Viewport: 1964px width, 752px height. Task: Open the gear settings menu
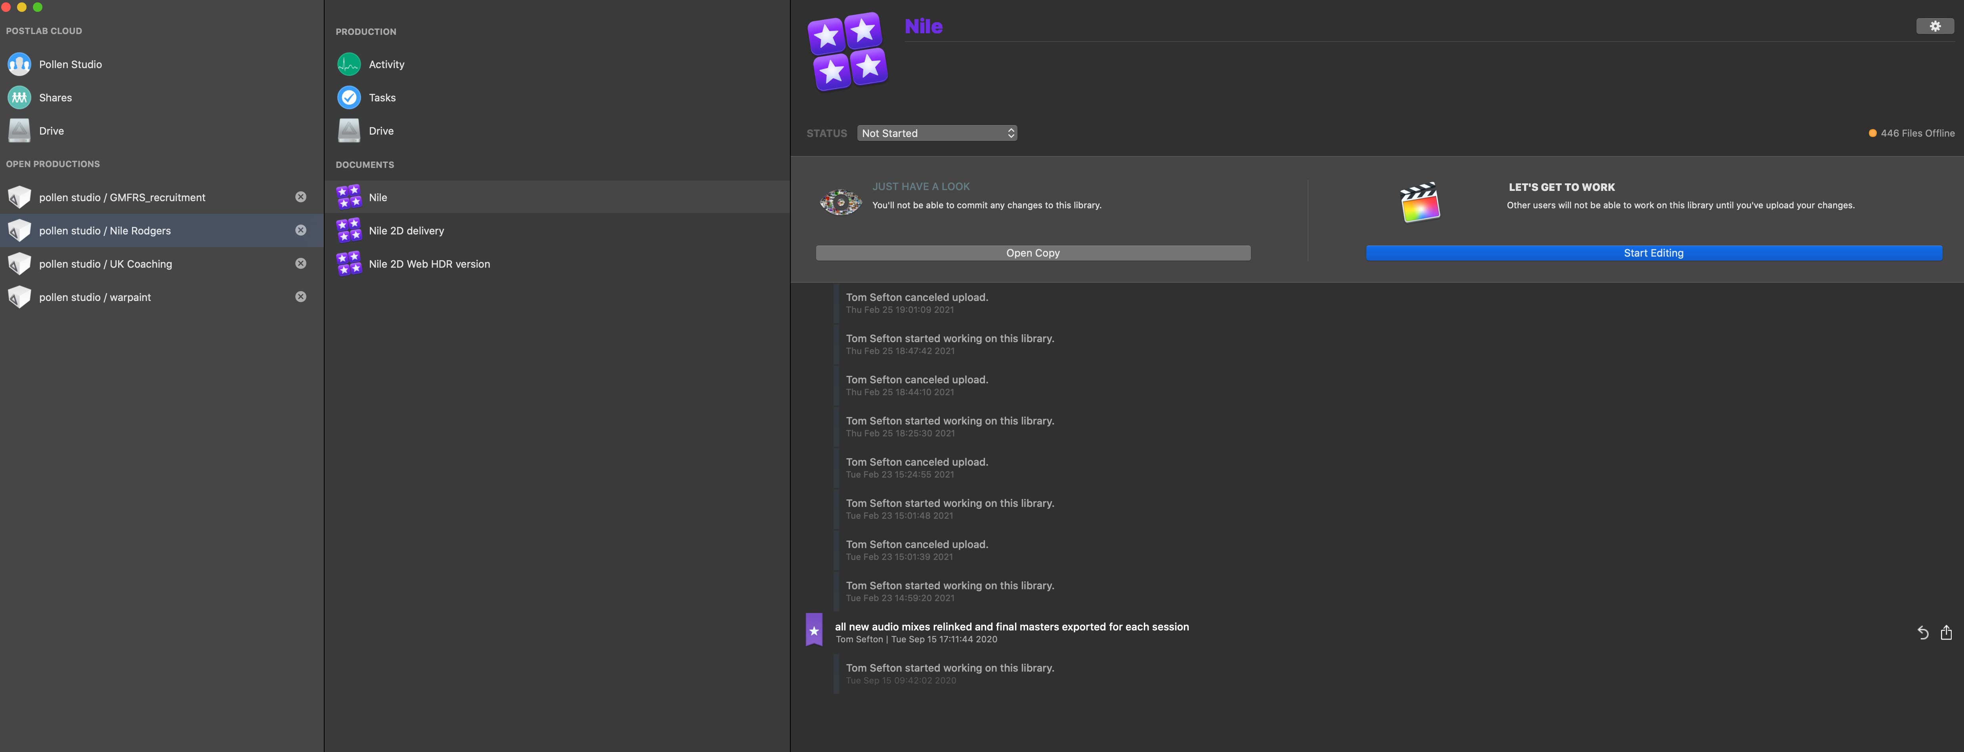click(x=1935, y=26)
